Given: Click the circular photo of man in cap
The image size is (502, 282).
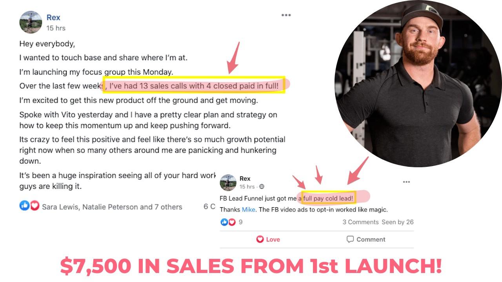Looking at the screenshot, I should coord(418,84).
